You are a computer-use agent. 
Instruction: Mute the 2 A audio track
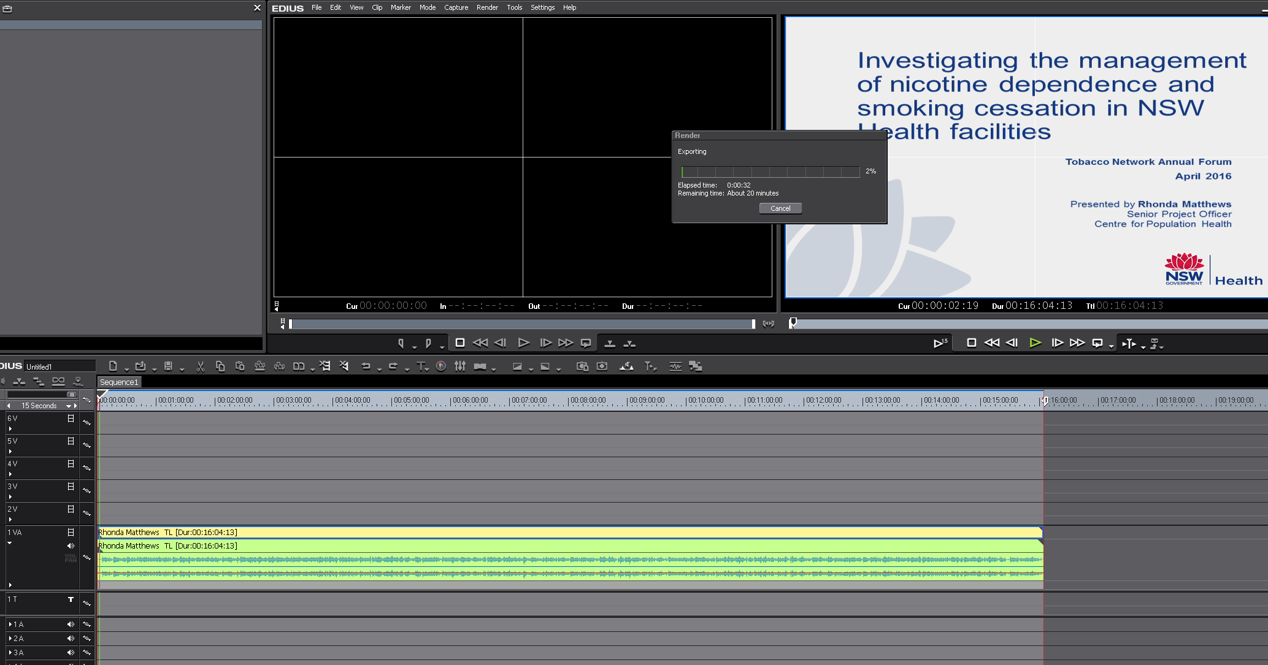point(71,639)
